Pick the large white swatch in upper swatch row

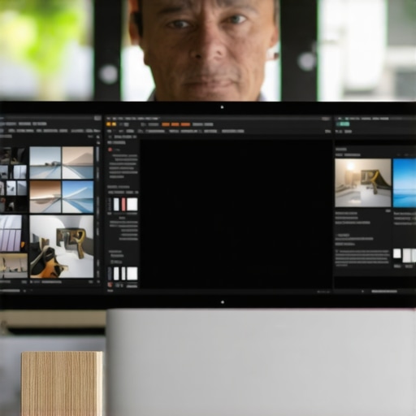point(132,204)
